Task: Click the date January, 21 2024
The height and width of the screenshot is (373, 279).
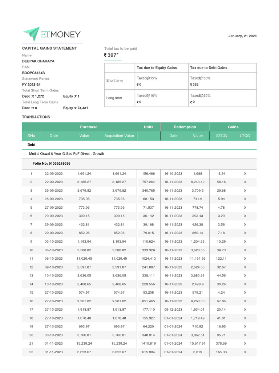Action: pyautogui.click(x=242, y=36)
